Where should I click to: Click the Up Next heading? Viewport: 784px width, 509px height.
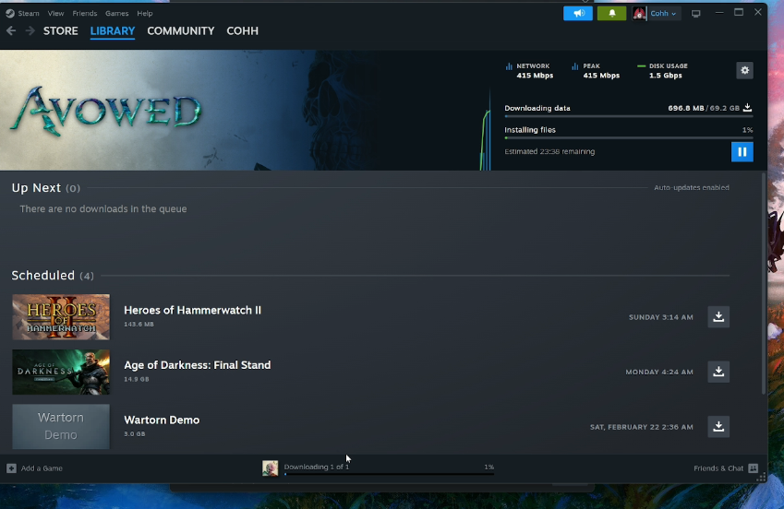pyautogui.click(x=36, y=188)
